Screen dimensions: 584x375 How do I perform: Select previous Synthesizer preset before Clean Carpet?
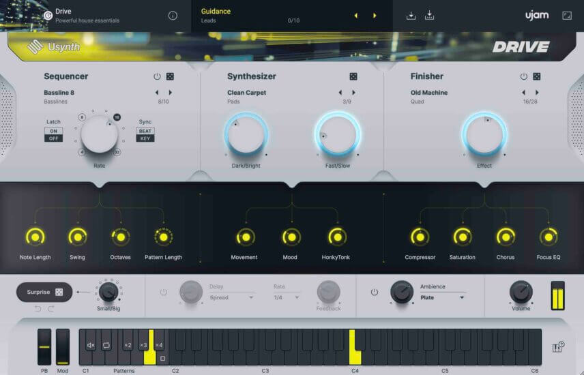coord(340,92)
